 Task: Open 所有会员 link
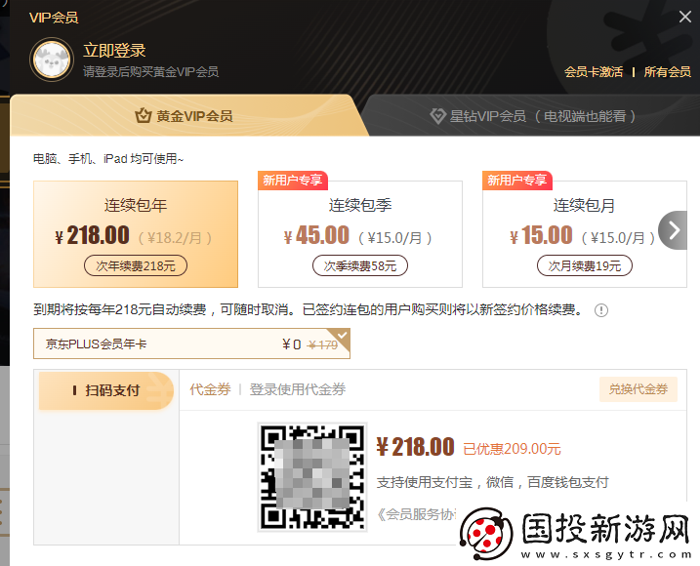tap(667, 72)
